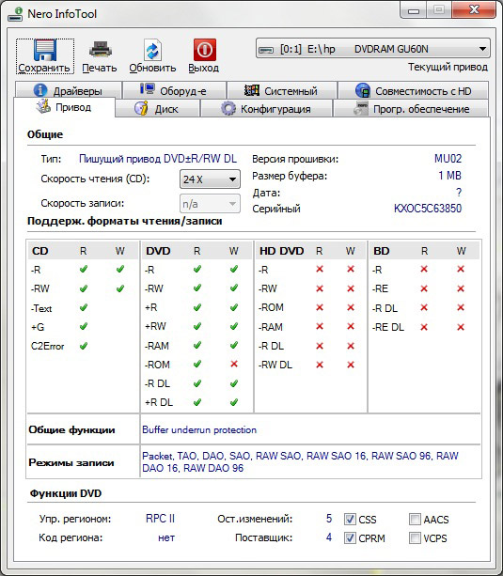503x576 pixels.
Task: Click the red X for DVD -ROM write
Action: (x=234, y=364)
